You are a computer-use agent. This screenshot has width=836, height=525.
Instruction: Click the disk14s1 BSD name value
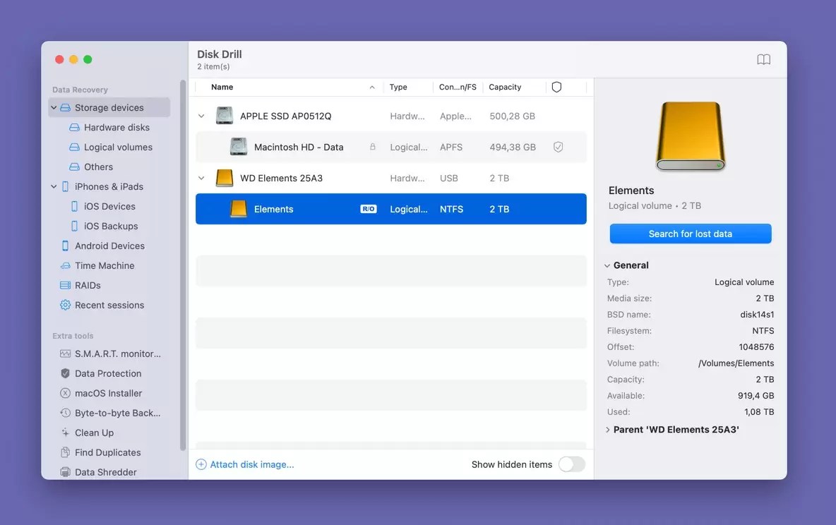tap(757, 315)
